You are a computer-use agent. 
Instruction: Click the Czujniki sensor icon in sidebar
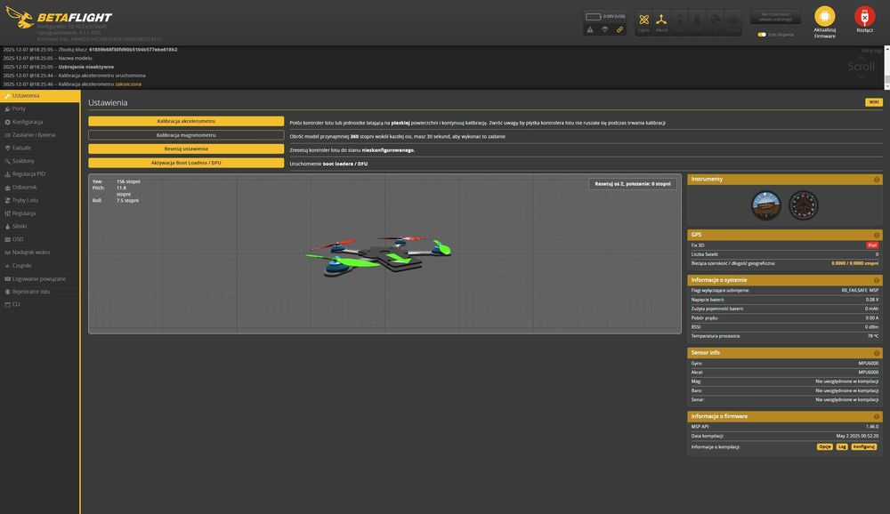7,266
